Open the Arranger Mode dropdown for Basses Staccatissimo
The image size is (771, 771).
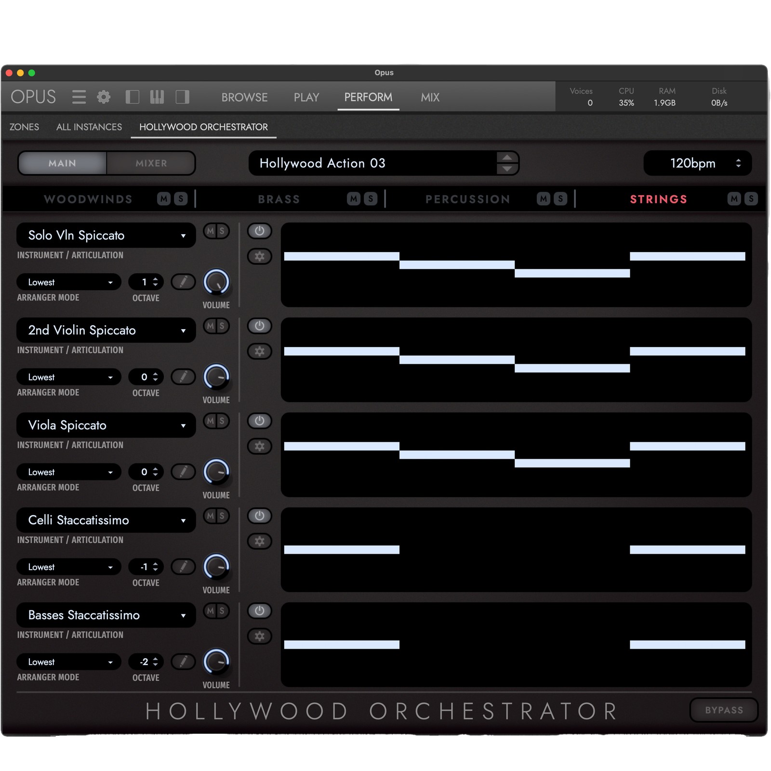click(68, 662)
